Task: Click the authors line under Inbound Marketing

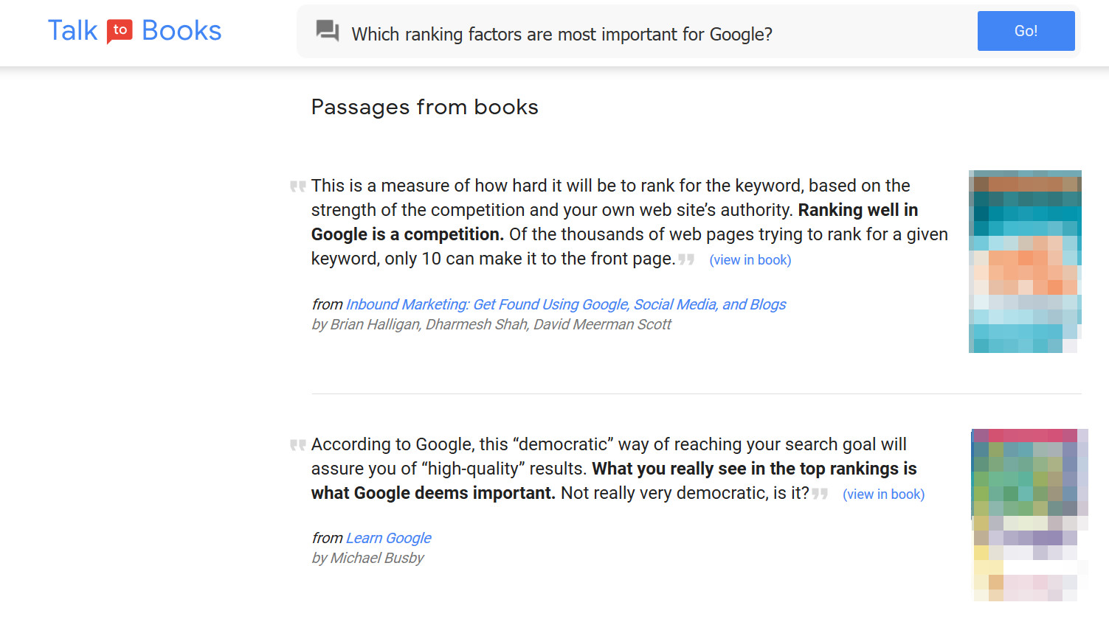Action: click(491, 324)
